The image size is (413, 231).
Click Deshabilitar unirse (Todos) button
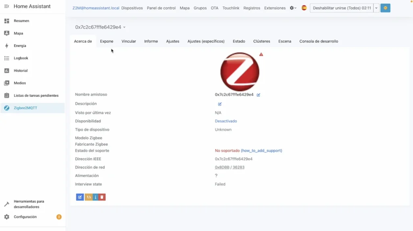coord(342,8)
